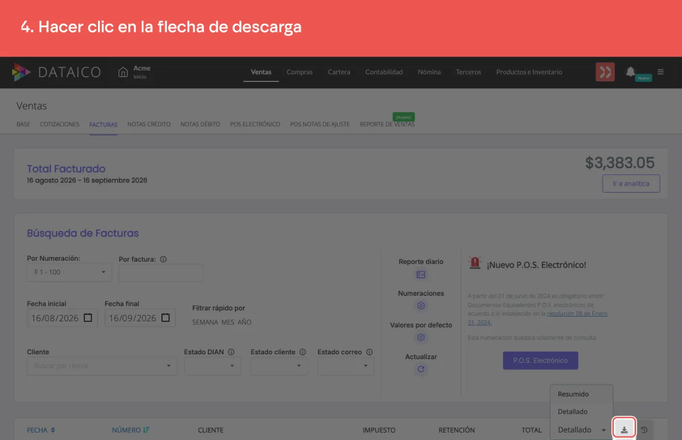Switch to the POS ELECTRÓNICO tab
Screen dimensions: 682x440
pos(255,124)
